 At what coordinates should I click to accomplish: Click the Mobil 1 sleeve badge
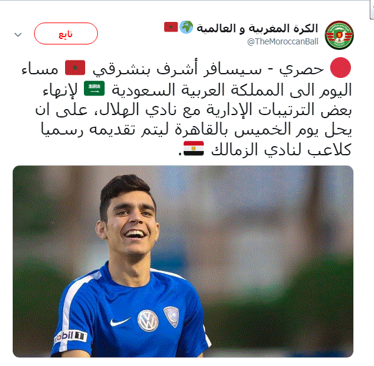click(x=70, y=337)
